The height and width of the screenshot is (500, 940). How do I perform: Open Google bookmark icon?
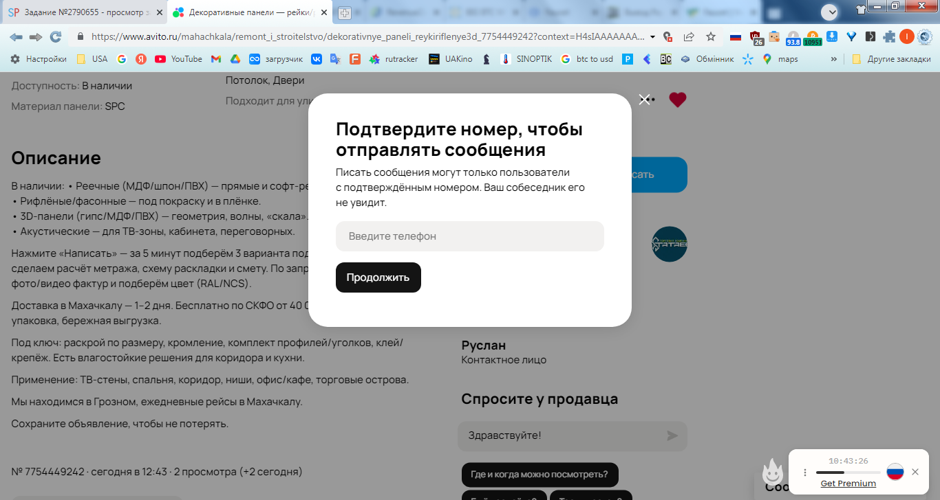(122, 59)
